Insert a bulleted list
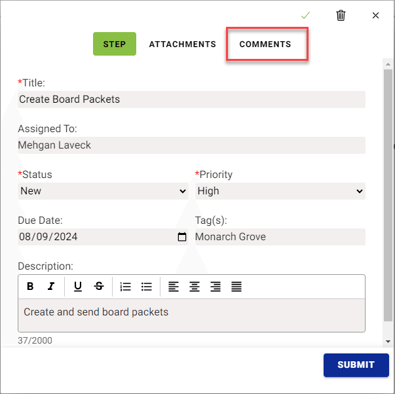Viewport: 395px width, 394px height. [147, 287]
